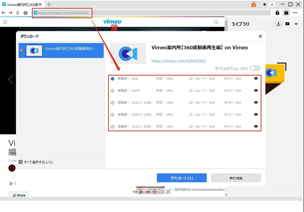Screen dimensions: 304x212
Task: Toggle すべてのオプション (47) switch
Action: coord(255,68)
